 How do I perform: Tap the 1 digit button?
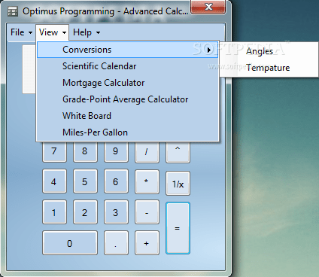[54, 212]
